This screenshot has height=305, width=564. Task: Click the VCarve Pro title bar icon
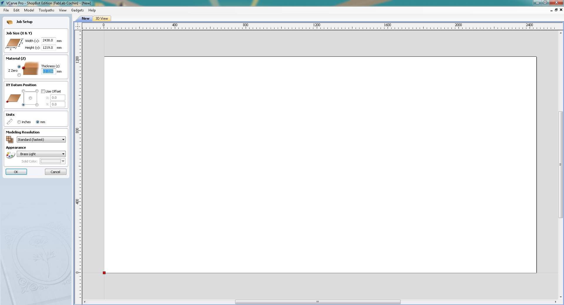coord(3,3)
